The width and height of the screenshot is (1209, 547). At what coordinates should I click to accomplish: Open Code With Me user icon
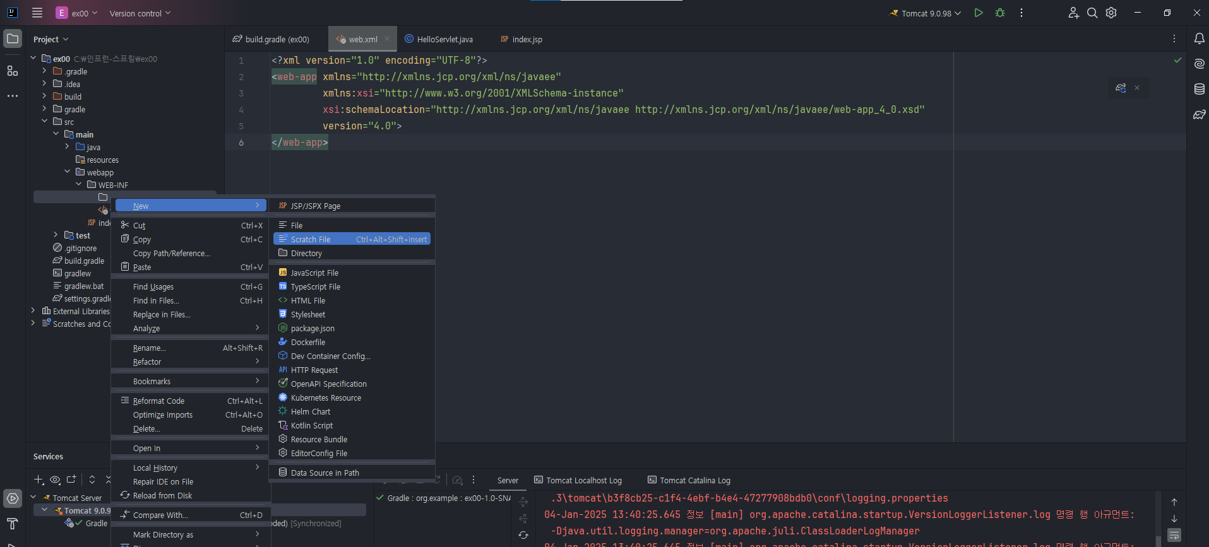pos(1073,13)
